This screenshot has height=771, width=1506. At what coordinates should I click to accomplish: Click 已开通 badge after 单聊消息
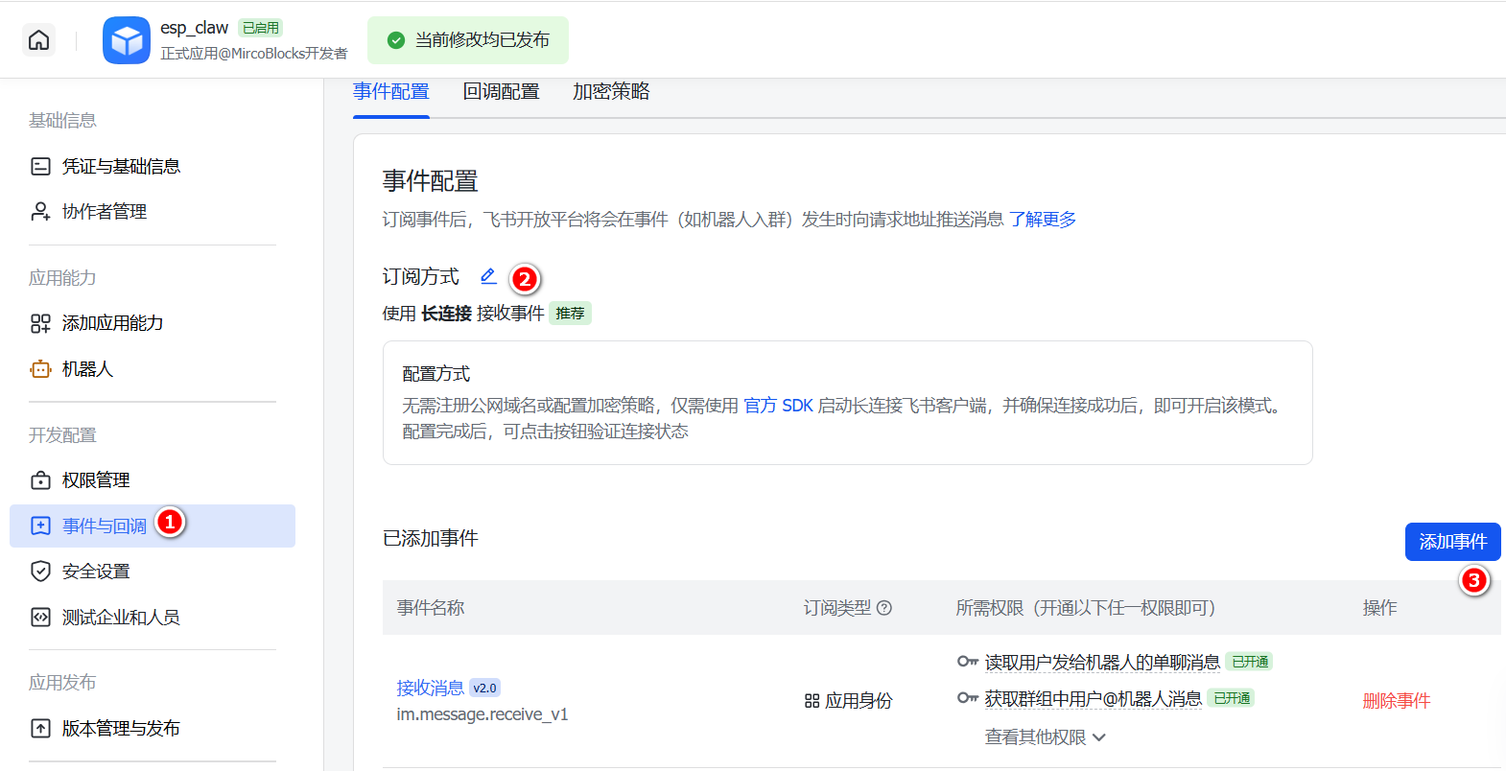coord(1249,662)
